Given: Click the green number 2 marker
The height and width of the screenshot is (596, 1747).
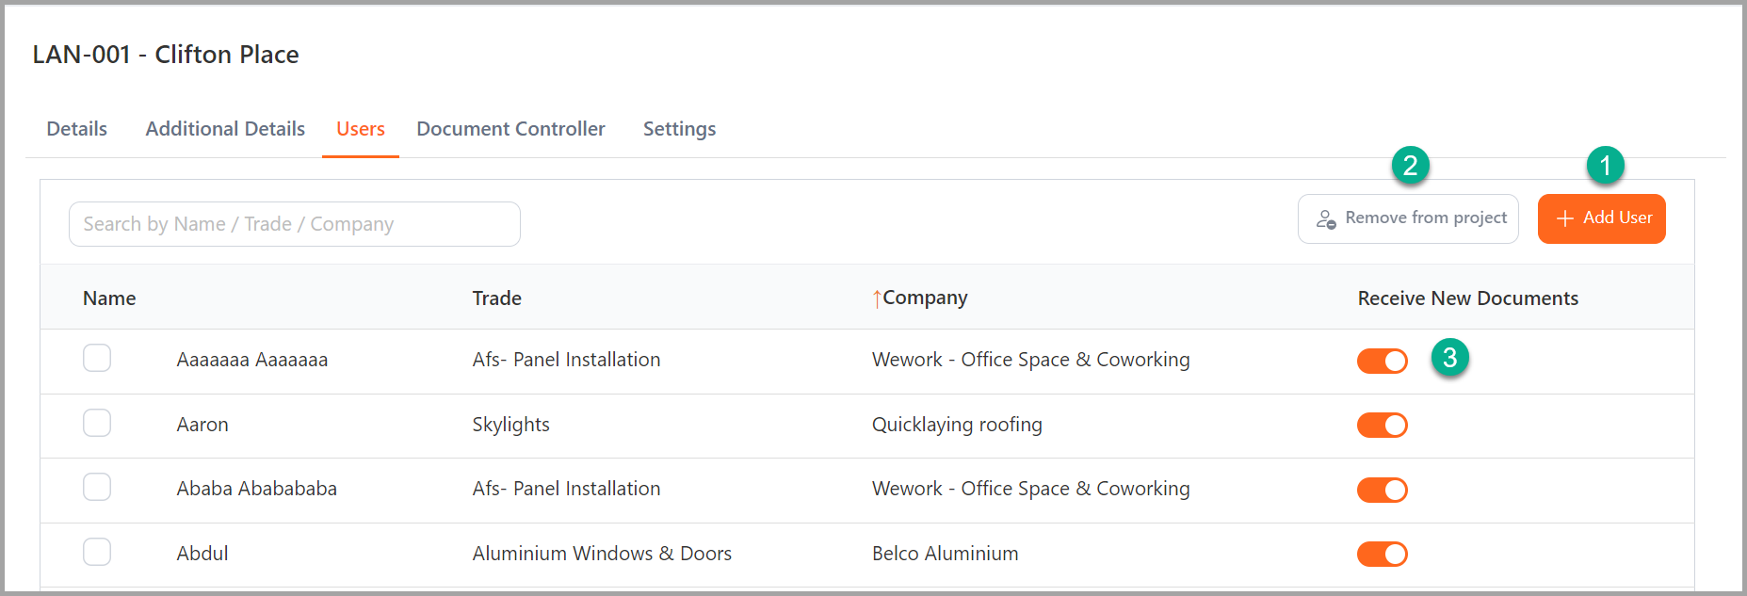Looking at the screenshot, I should (1410, 166).
